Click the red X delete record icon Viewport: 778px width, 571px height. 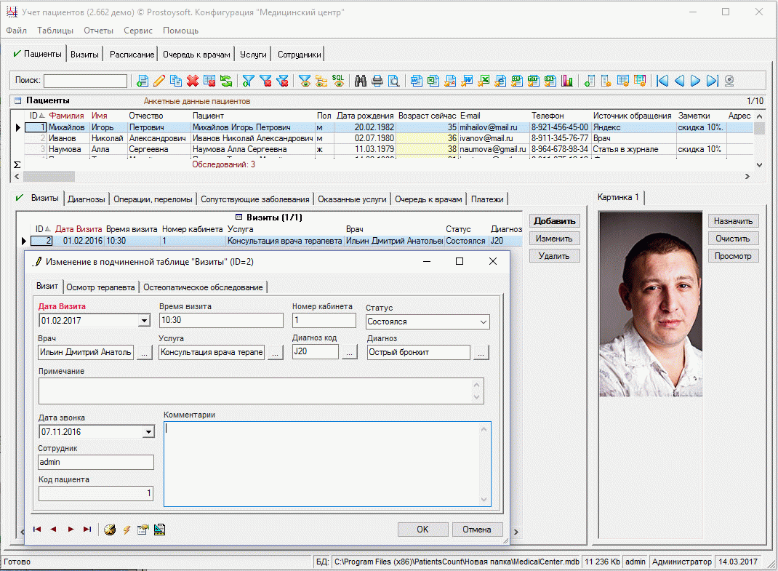pos(193,81)
